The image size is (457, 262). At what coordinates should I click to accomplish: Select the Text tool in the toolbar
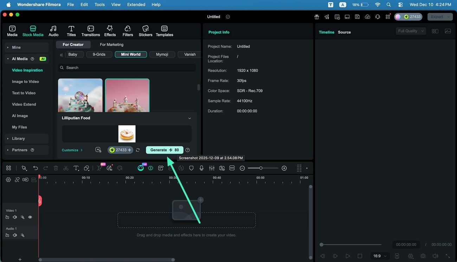(x=76, y=168)
